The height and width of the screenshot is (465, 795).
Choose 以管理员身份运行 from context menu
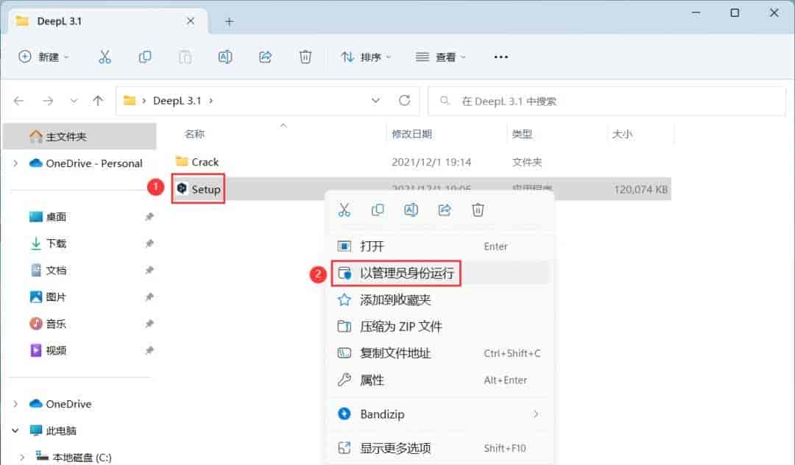(440, 273)
